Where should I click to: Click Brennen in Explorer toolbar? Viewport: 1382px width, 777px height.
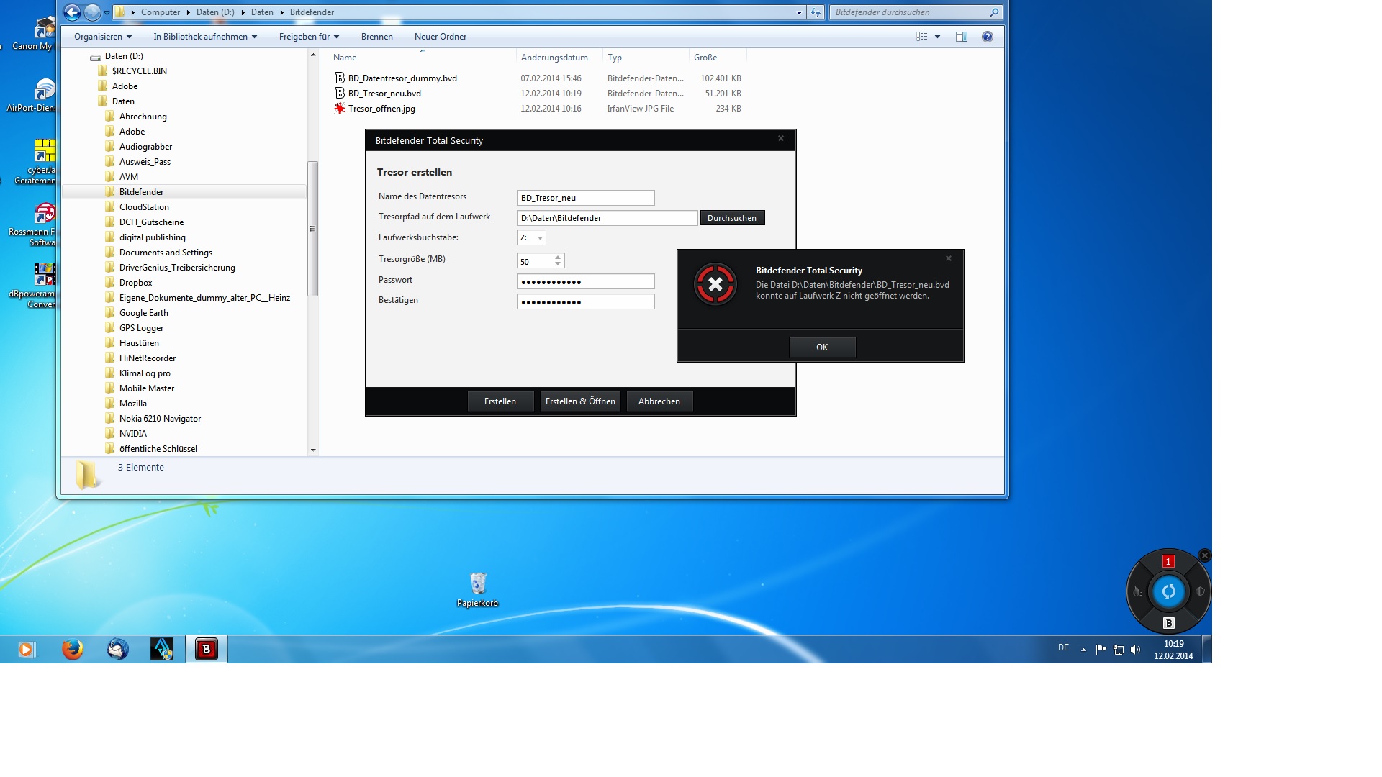377,37
